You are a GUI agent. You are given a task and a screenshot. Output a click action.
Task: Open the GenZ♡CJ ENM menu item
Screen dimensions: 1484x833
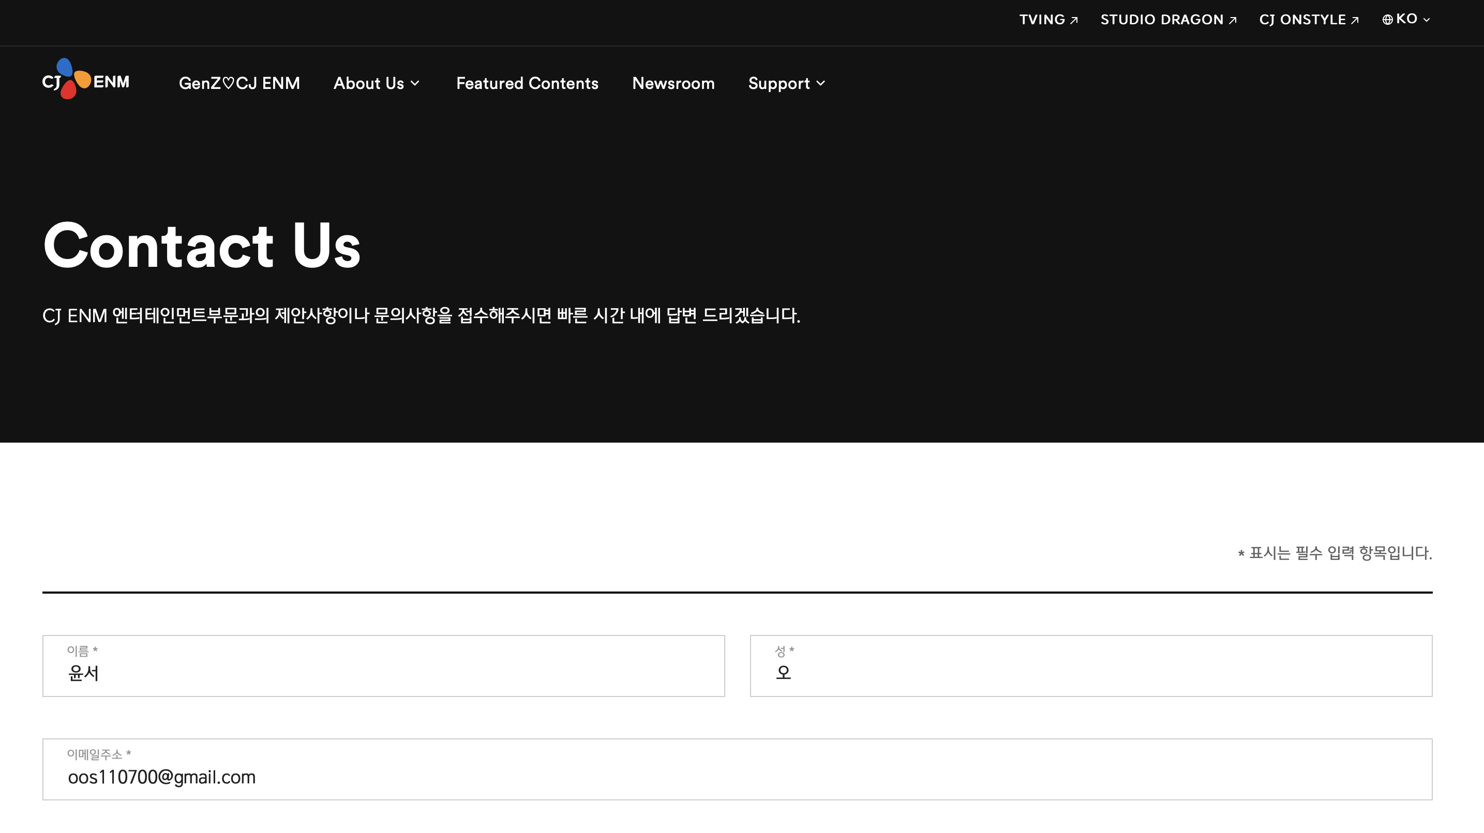click(239, 83)
